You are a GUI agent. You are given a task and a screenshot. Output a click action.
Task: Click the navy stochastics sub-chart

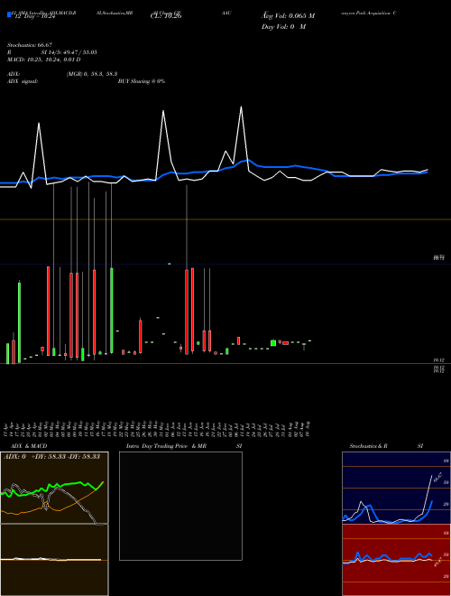(x=396, y=488)
